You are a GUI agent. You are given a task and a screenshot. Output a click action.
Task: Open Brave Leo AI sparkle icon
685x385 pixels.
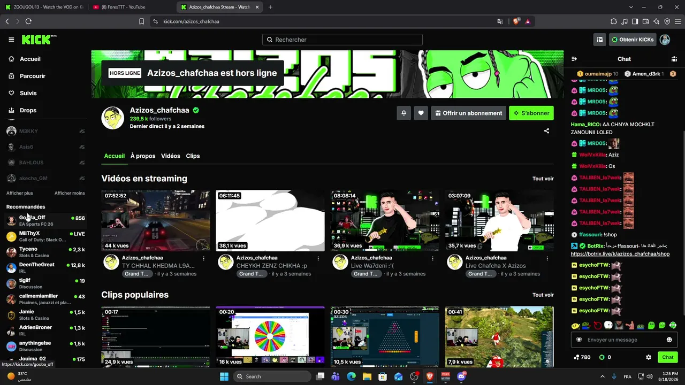click(657, 21)
